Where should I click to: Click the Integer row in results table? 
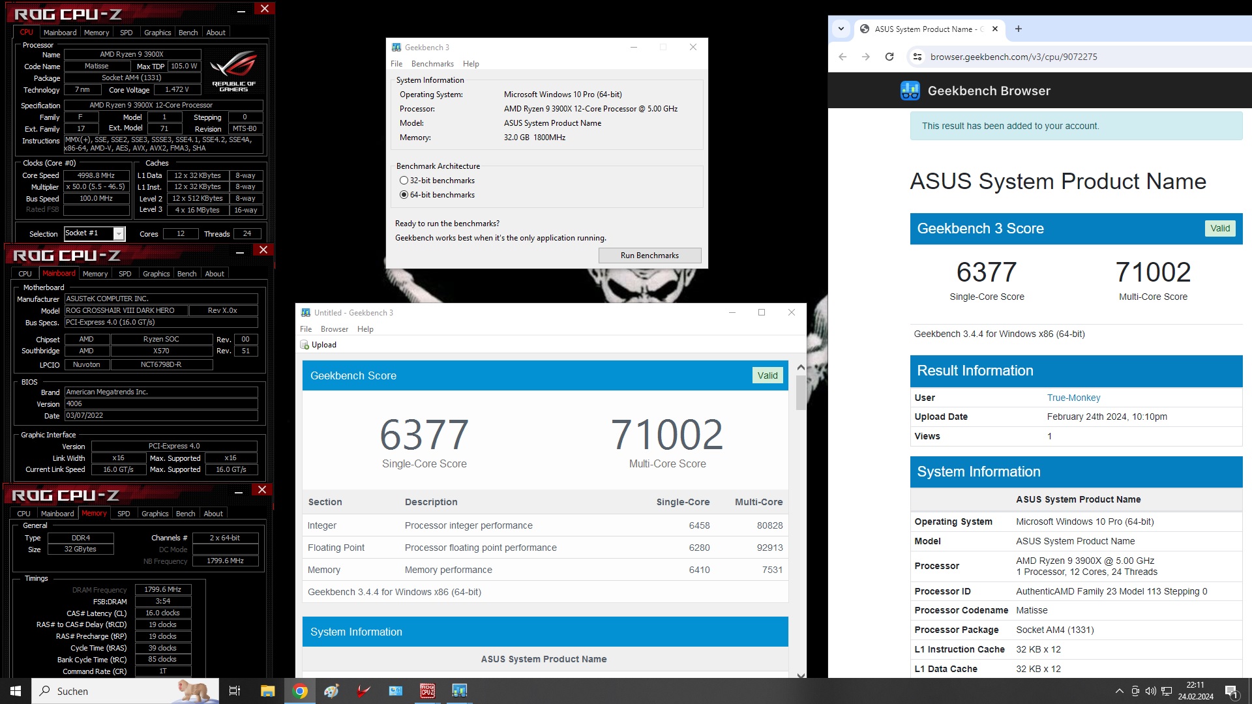(x=545, y=525)
